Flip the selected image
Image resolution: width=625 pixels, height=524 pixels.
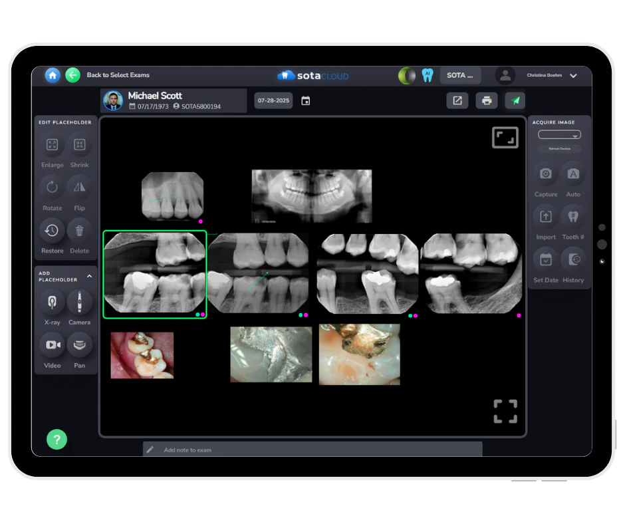point(79,188)
